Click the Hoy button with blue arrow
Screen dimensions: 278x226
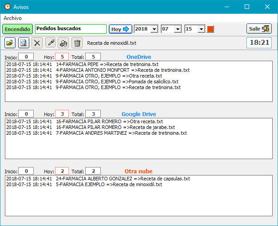[x=120, y=29]
